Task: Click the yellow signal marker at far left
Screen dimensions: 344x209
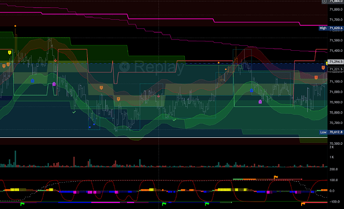Action: pos(10,52)
